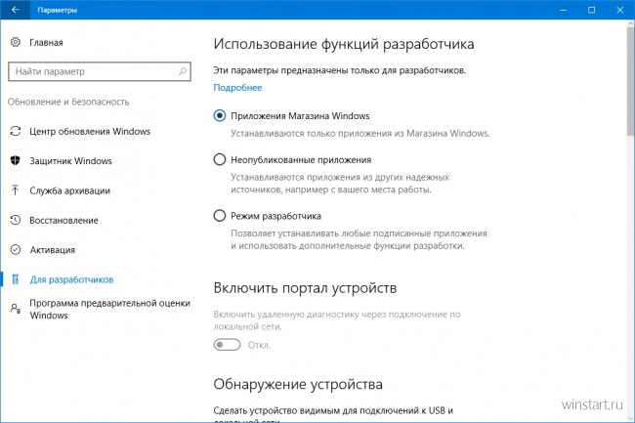635x423 pixels.
Task: Select Приложения Магазина Windows radio button
Action: click(x=220, y=116)
